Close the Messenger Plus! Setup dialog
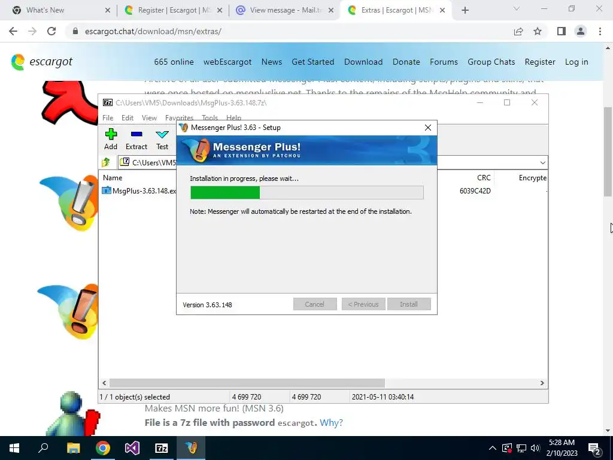613x460 pixels. [x=427, y=128]
